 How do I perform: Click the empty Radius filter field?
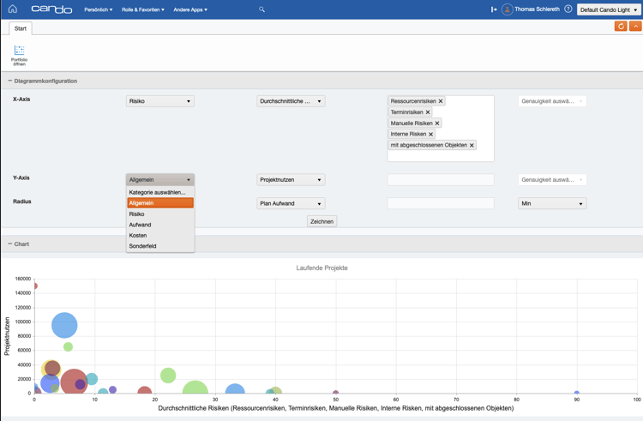441,204
